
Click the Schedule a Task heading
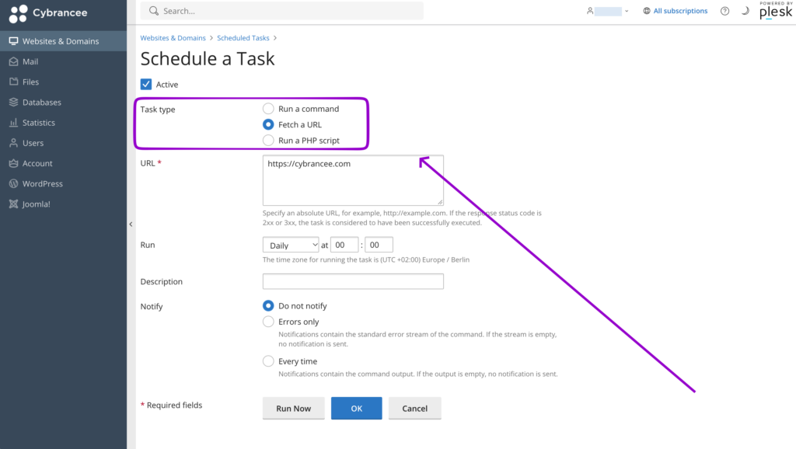[207, 59]
